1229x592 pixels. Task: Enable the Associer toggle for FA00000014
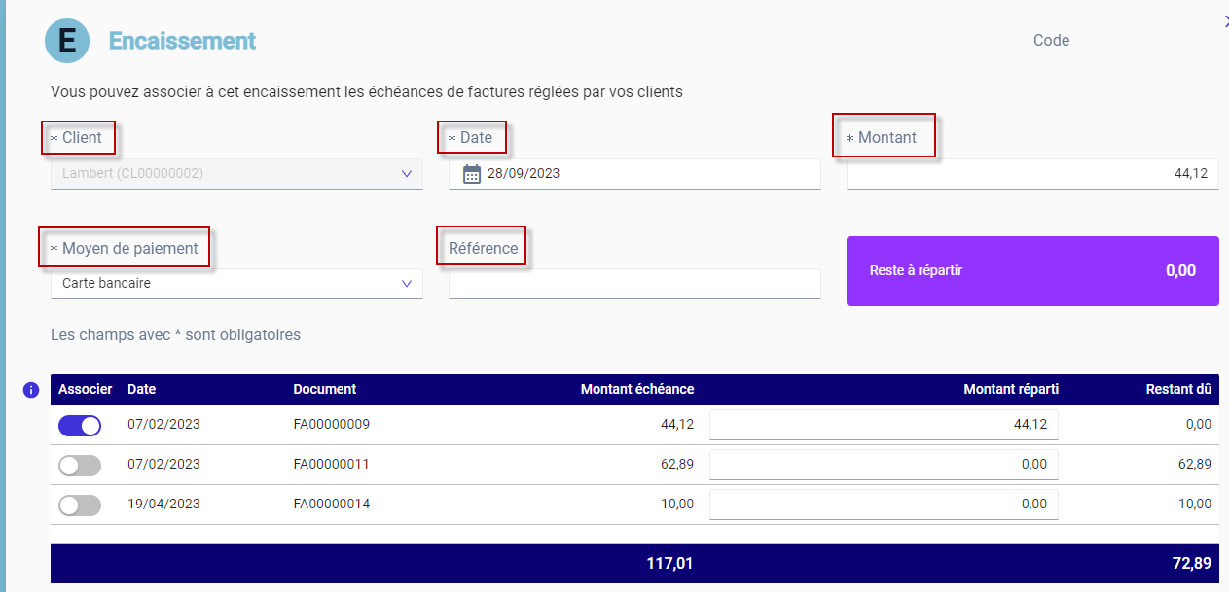(x=80, y=505)
